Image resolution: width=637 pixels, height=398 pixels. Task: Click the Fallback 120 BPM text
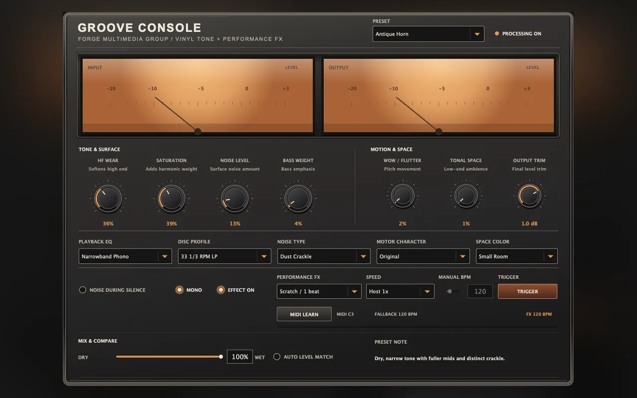[x=396, y=314]
